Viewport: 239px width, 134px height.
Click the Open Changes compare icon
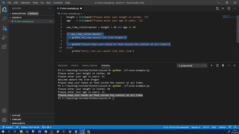tap(217, 9)
